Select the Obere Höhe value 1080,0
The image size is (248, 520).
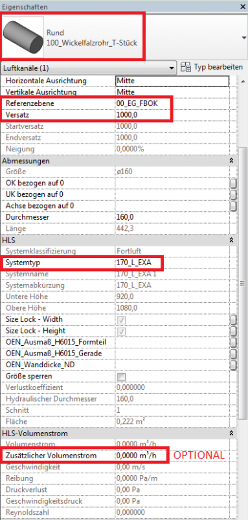[126, 308]
